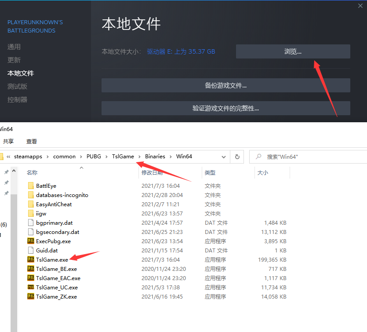367x332 pixels.
Task: Click the third quick-access pin icon
Action: tap(7, 193)
